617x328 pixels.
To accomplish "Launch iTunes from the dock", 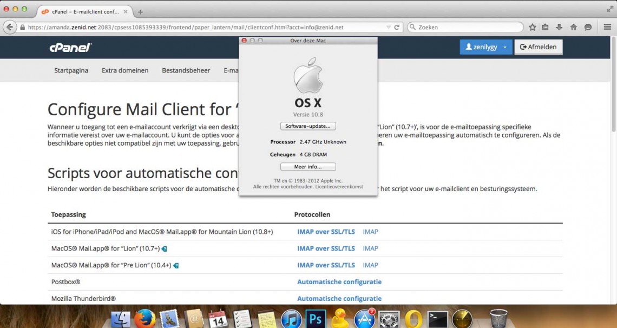I will click(291, 319).
